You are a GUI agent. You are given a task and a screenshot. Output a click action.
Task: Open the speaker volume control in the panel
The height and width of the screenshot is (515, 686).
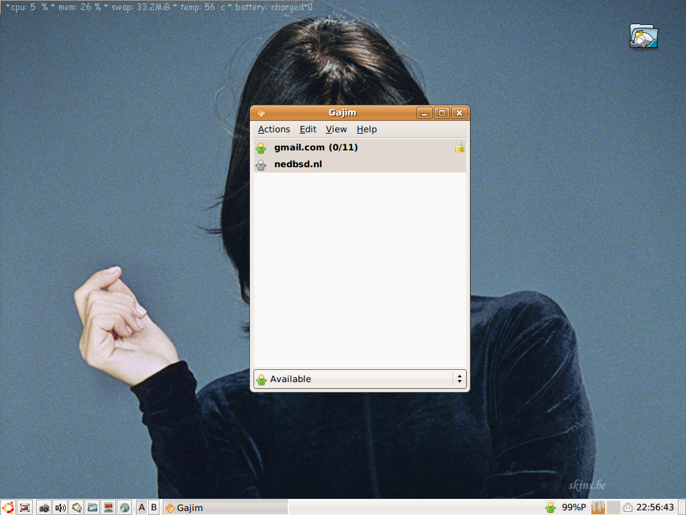pyautogui.click(x=60, y=508)
